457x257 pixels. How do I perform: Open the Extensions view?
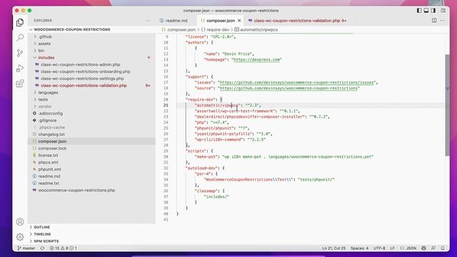pos(20,84)
